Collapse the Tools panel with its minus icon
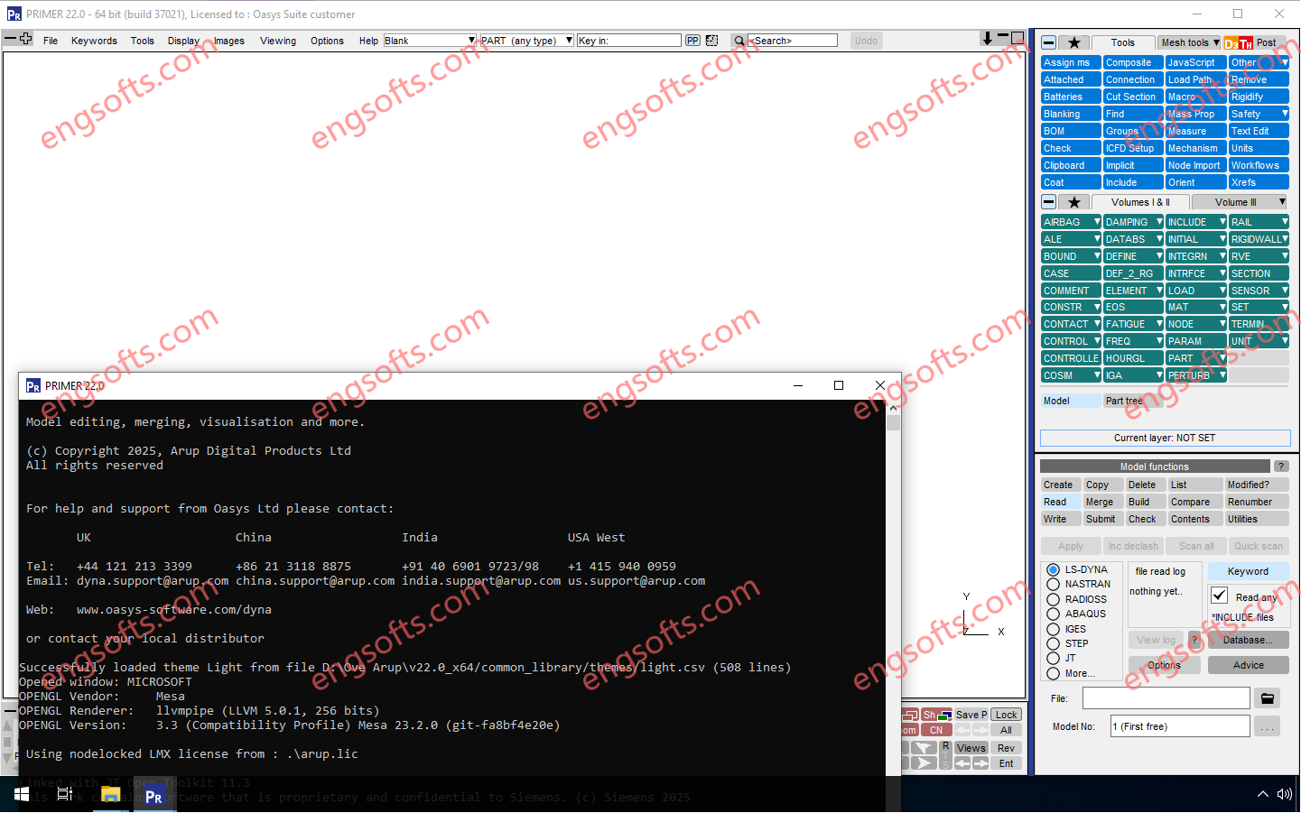The image size is (1301, 813). point(1048,42)
